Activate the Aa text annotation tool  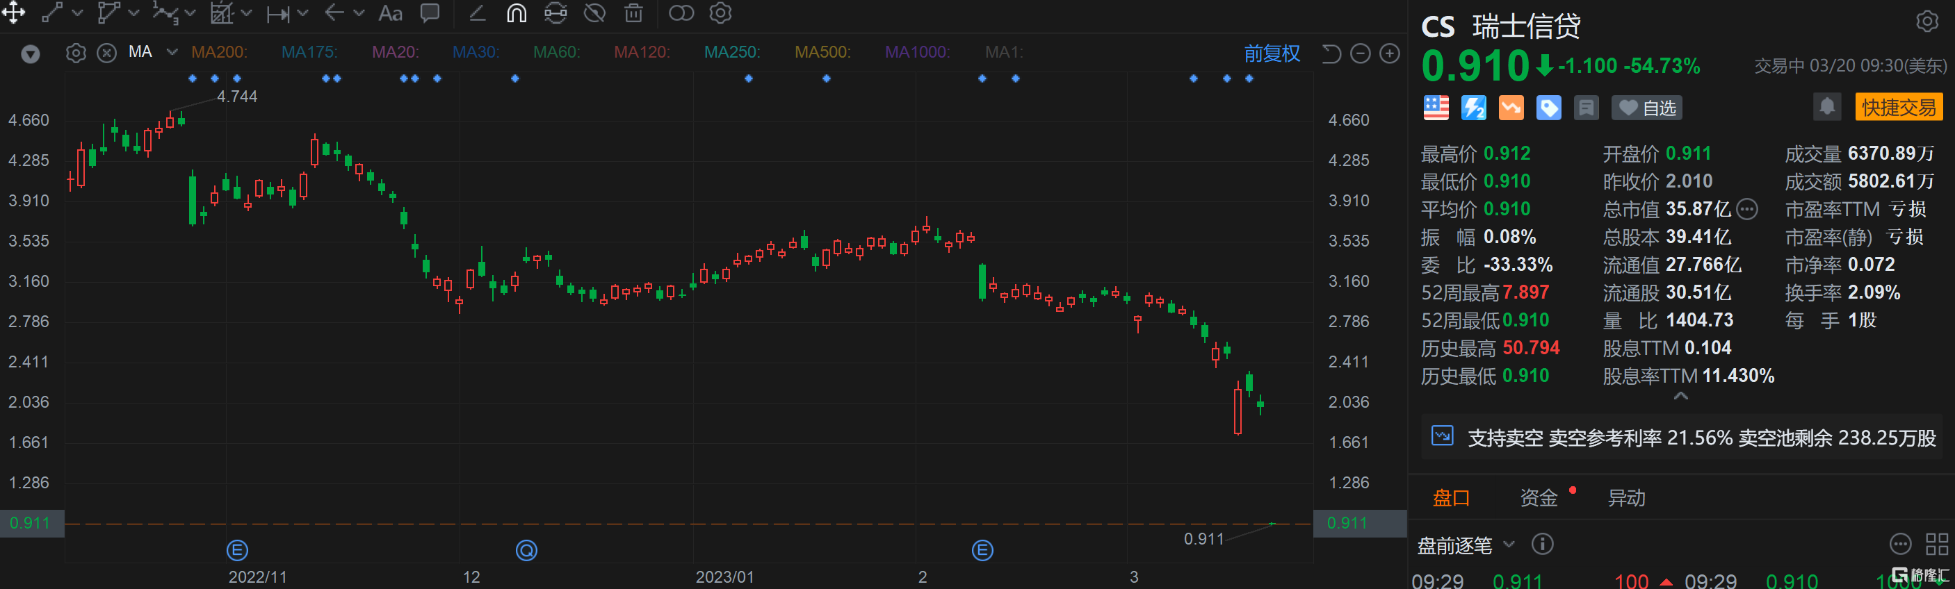click(390, 13)
